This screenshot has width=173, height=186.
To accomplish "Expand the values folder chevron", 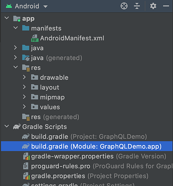I will tap(24, 107).
